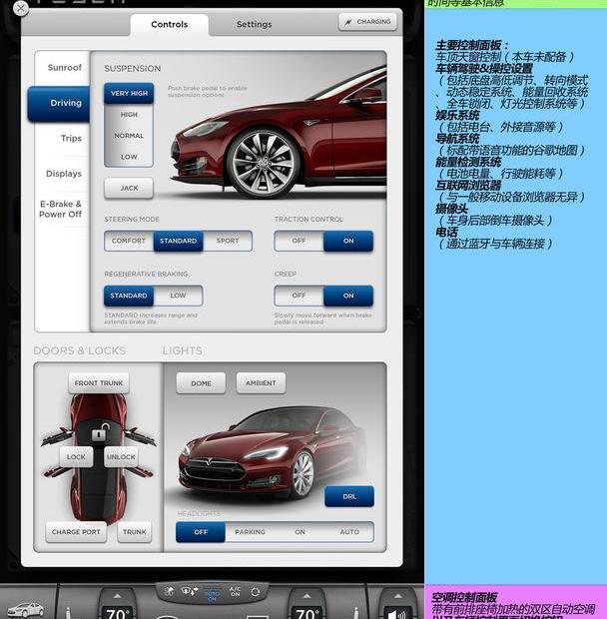607x619 pixels.
Task: Set suspension to Very High
Action: pyautogui.click(x=129, y=94)
